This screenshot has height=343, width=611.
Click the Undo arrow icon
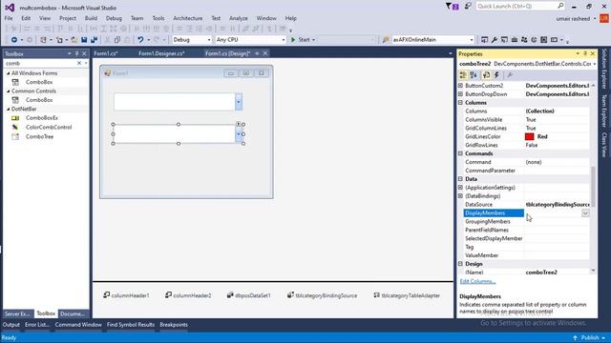(x=140, y=40)
